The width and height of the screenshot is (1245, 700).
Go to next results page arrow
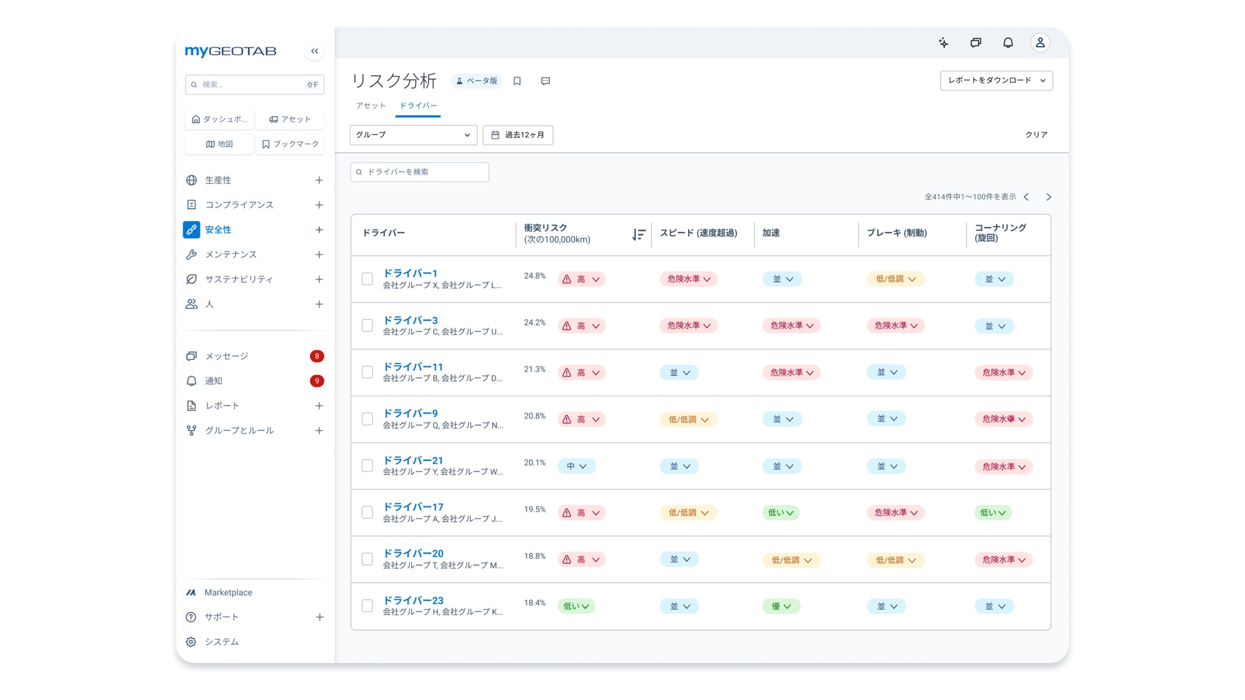tap(1049, 197)
